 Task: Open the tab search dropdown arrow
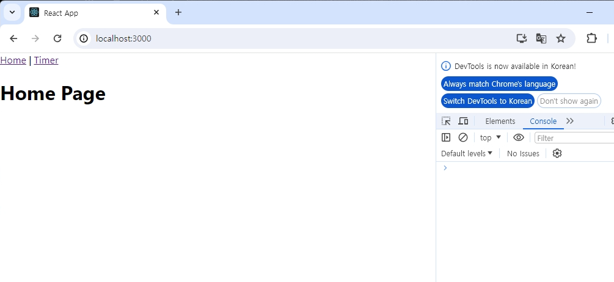[12, 13]
